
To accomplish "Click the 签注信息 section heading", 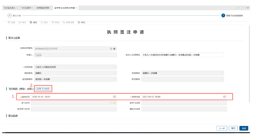I will tap(13, 116).
